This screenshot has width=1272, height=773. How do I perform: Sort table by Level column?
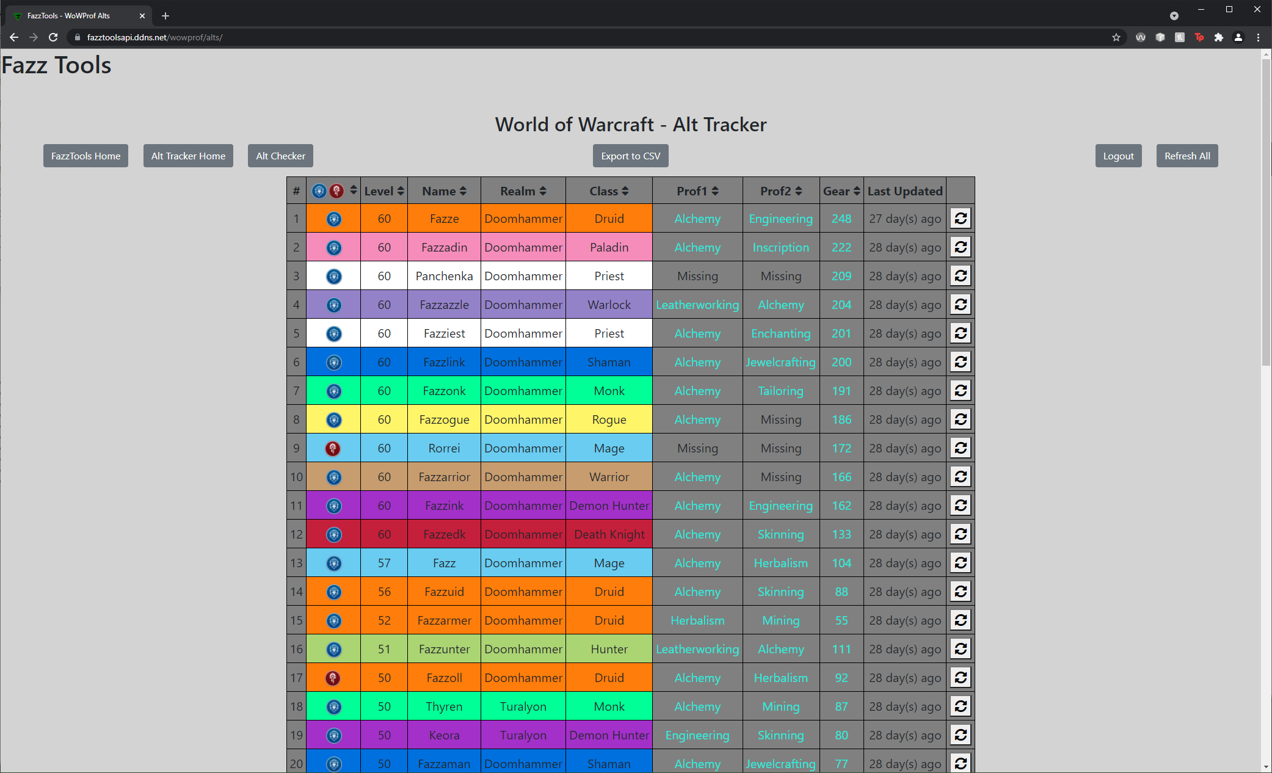384,191
